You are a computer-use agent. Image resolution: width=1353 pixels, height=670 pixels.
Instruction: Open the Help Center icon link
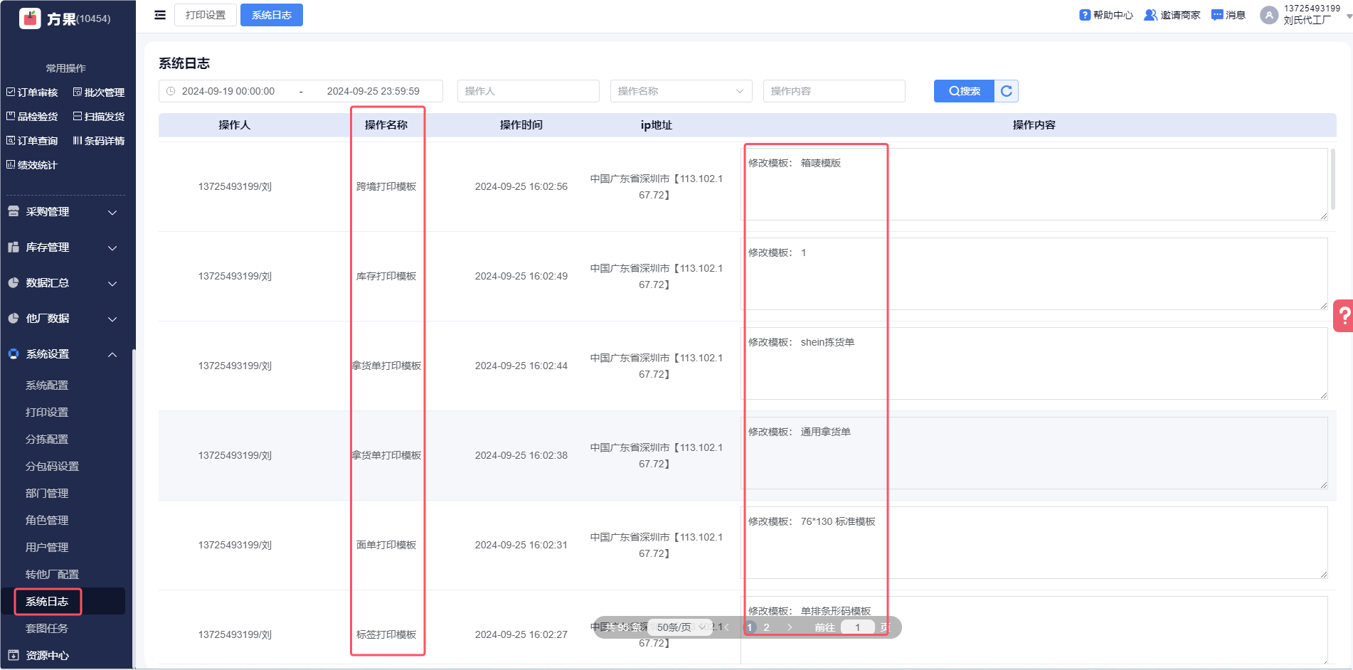[x=1084, y=15]
